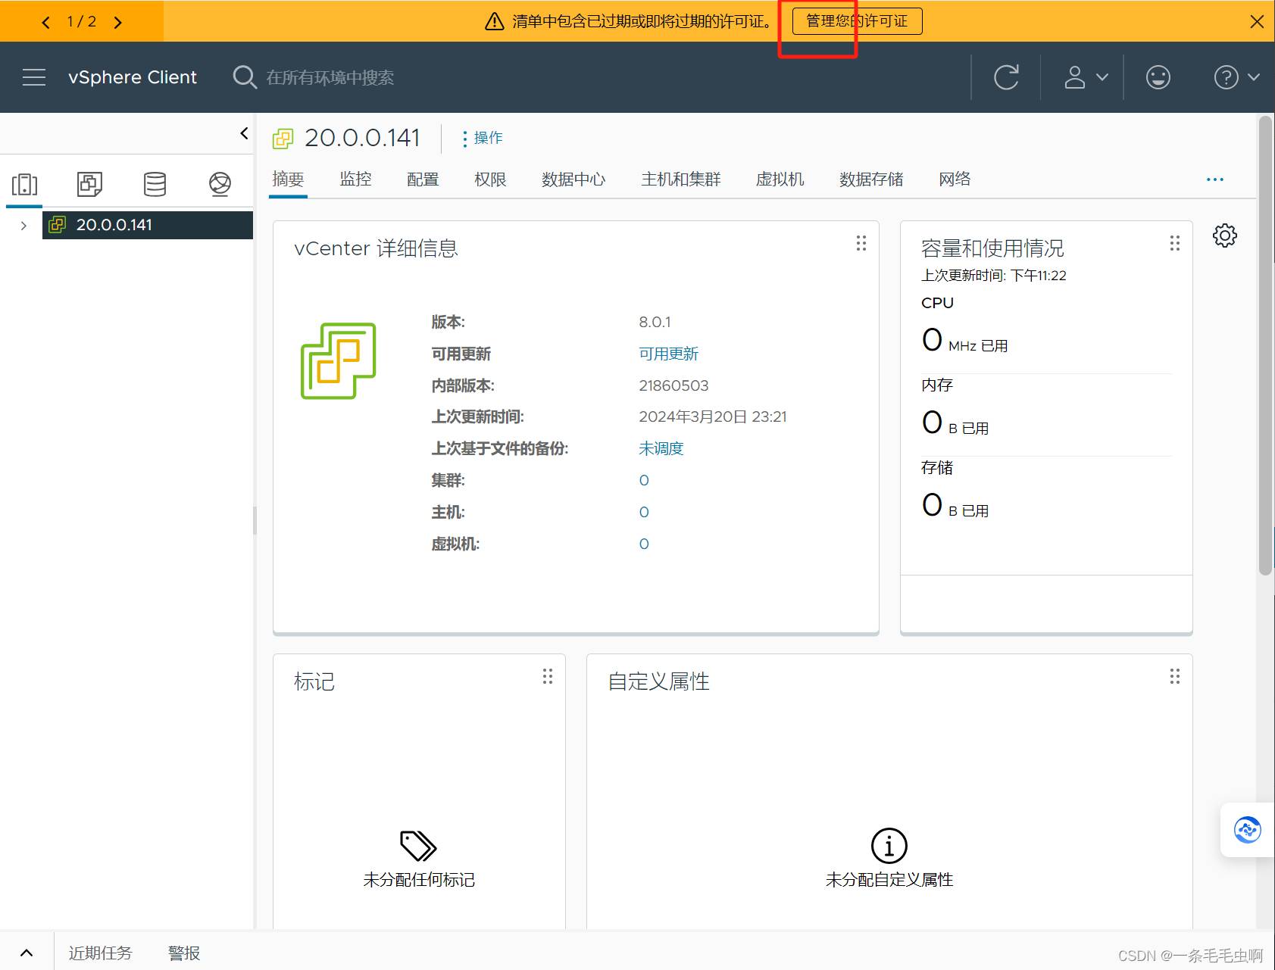Open the help menu dropdown

1236,77
